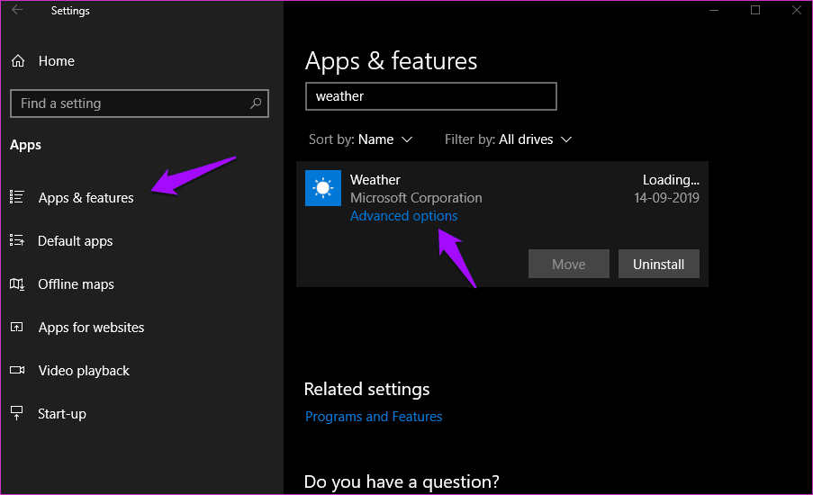Viewport: 813px width, 495px height.
Task: Click the 14-09-2019 install date
Action: [x=667, y=198]
